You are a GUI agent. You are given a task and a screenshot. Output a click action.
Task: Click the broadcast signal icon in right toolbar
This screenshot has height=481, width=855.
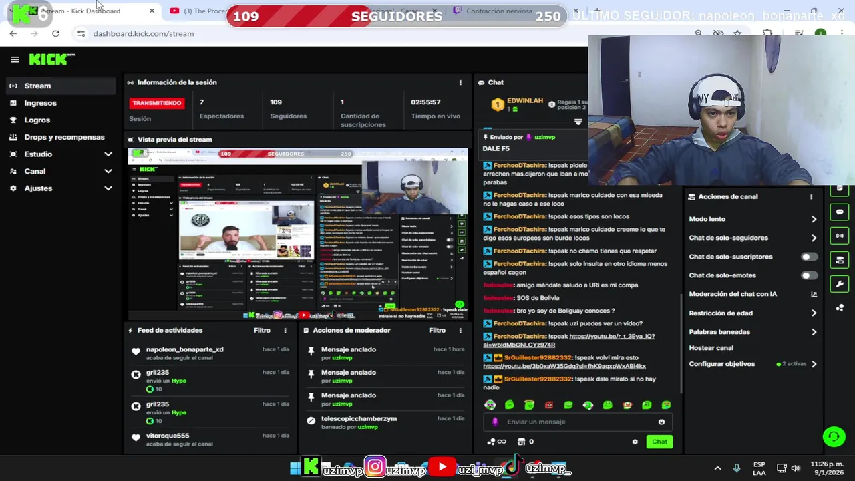tap(840, 236)
